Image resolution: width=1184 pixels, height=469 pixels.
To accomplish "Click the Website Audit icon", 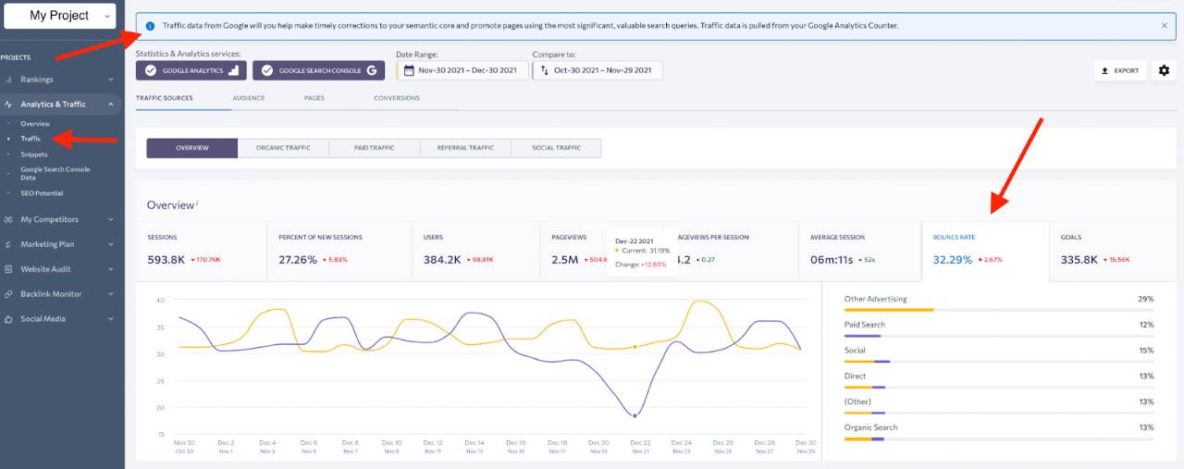I will (8, 269).
